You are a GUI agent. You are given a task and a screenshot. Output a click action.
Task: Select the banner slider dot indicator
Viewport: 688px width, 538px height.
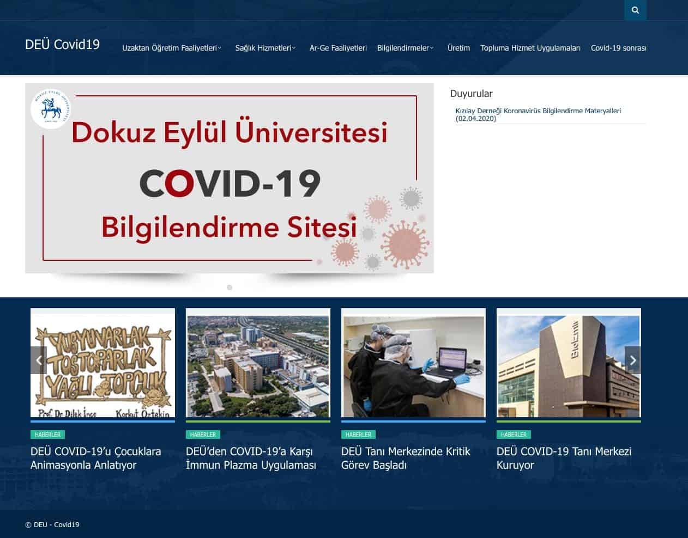click(230, 288)
